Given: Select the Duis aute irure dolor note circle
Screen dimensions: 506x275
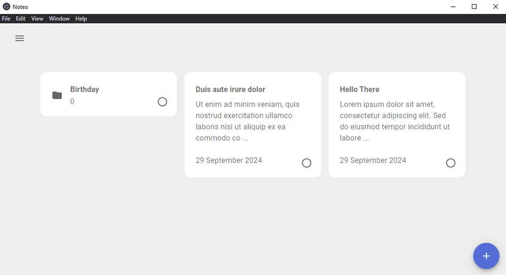Looking at the screenshot, I should coord(307,163).
